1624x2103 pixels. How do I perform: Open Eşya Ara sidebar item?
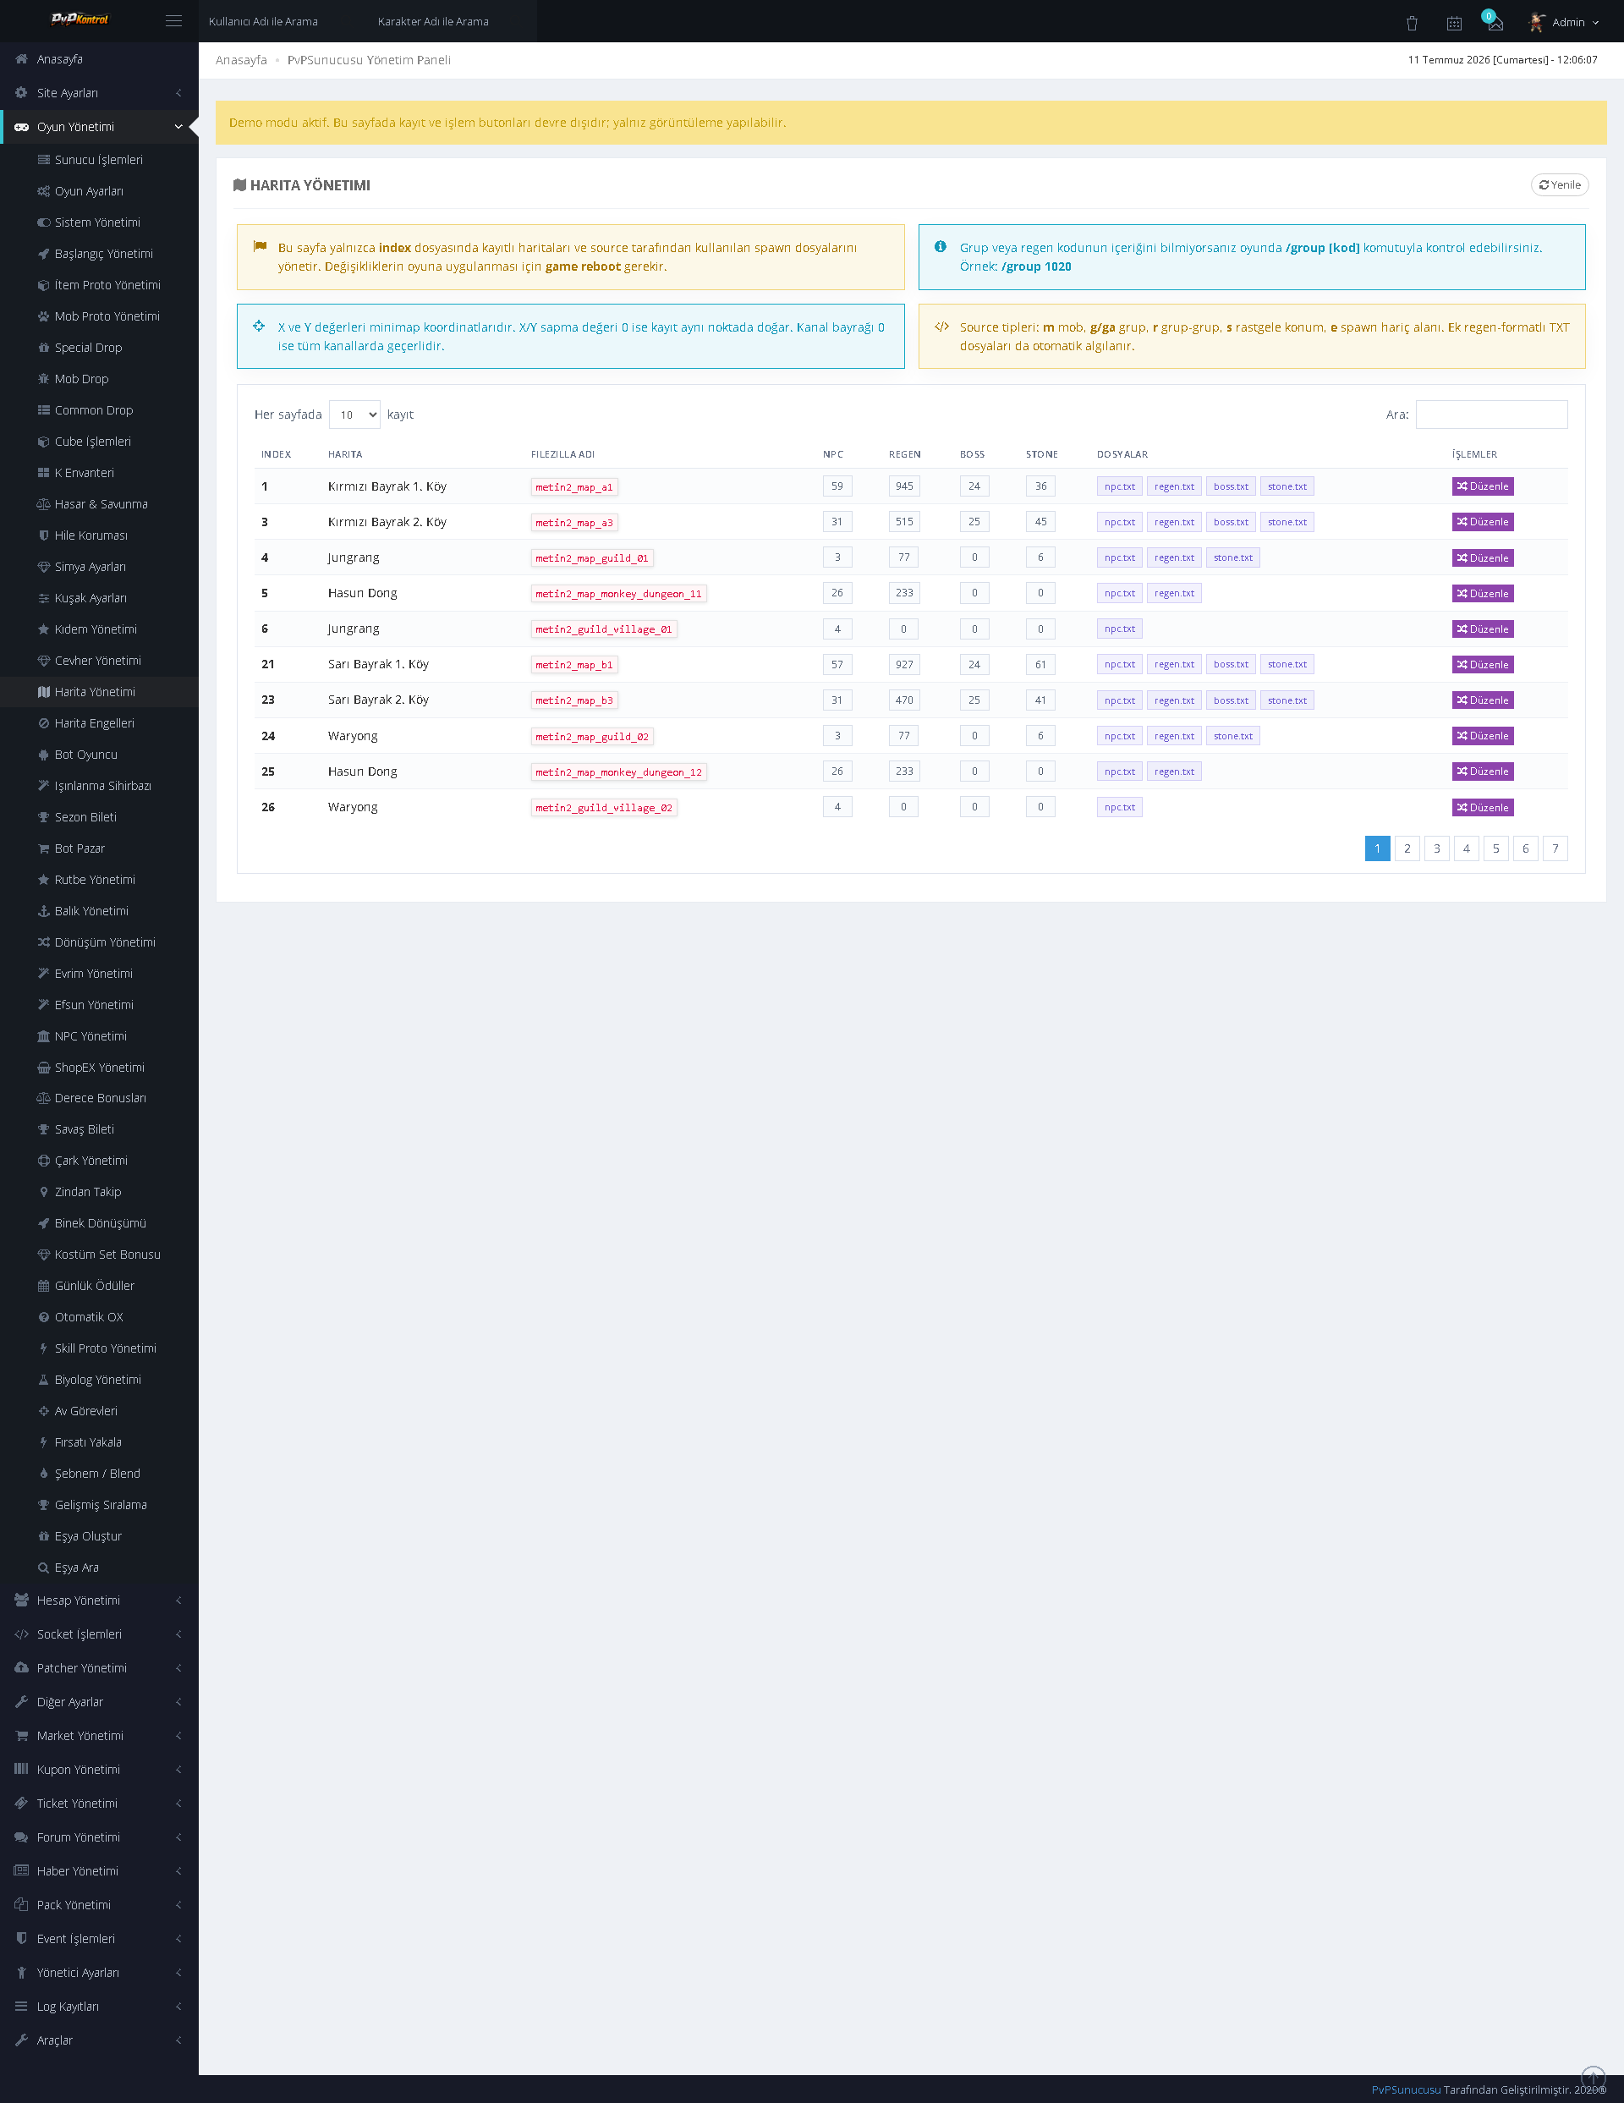(99, 1568)
